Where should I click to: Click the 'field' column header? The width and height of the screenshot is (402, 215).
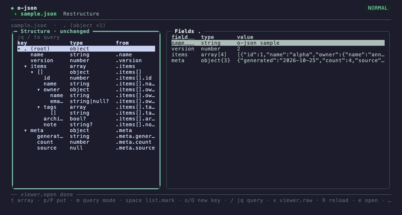point(183,37)
